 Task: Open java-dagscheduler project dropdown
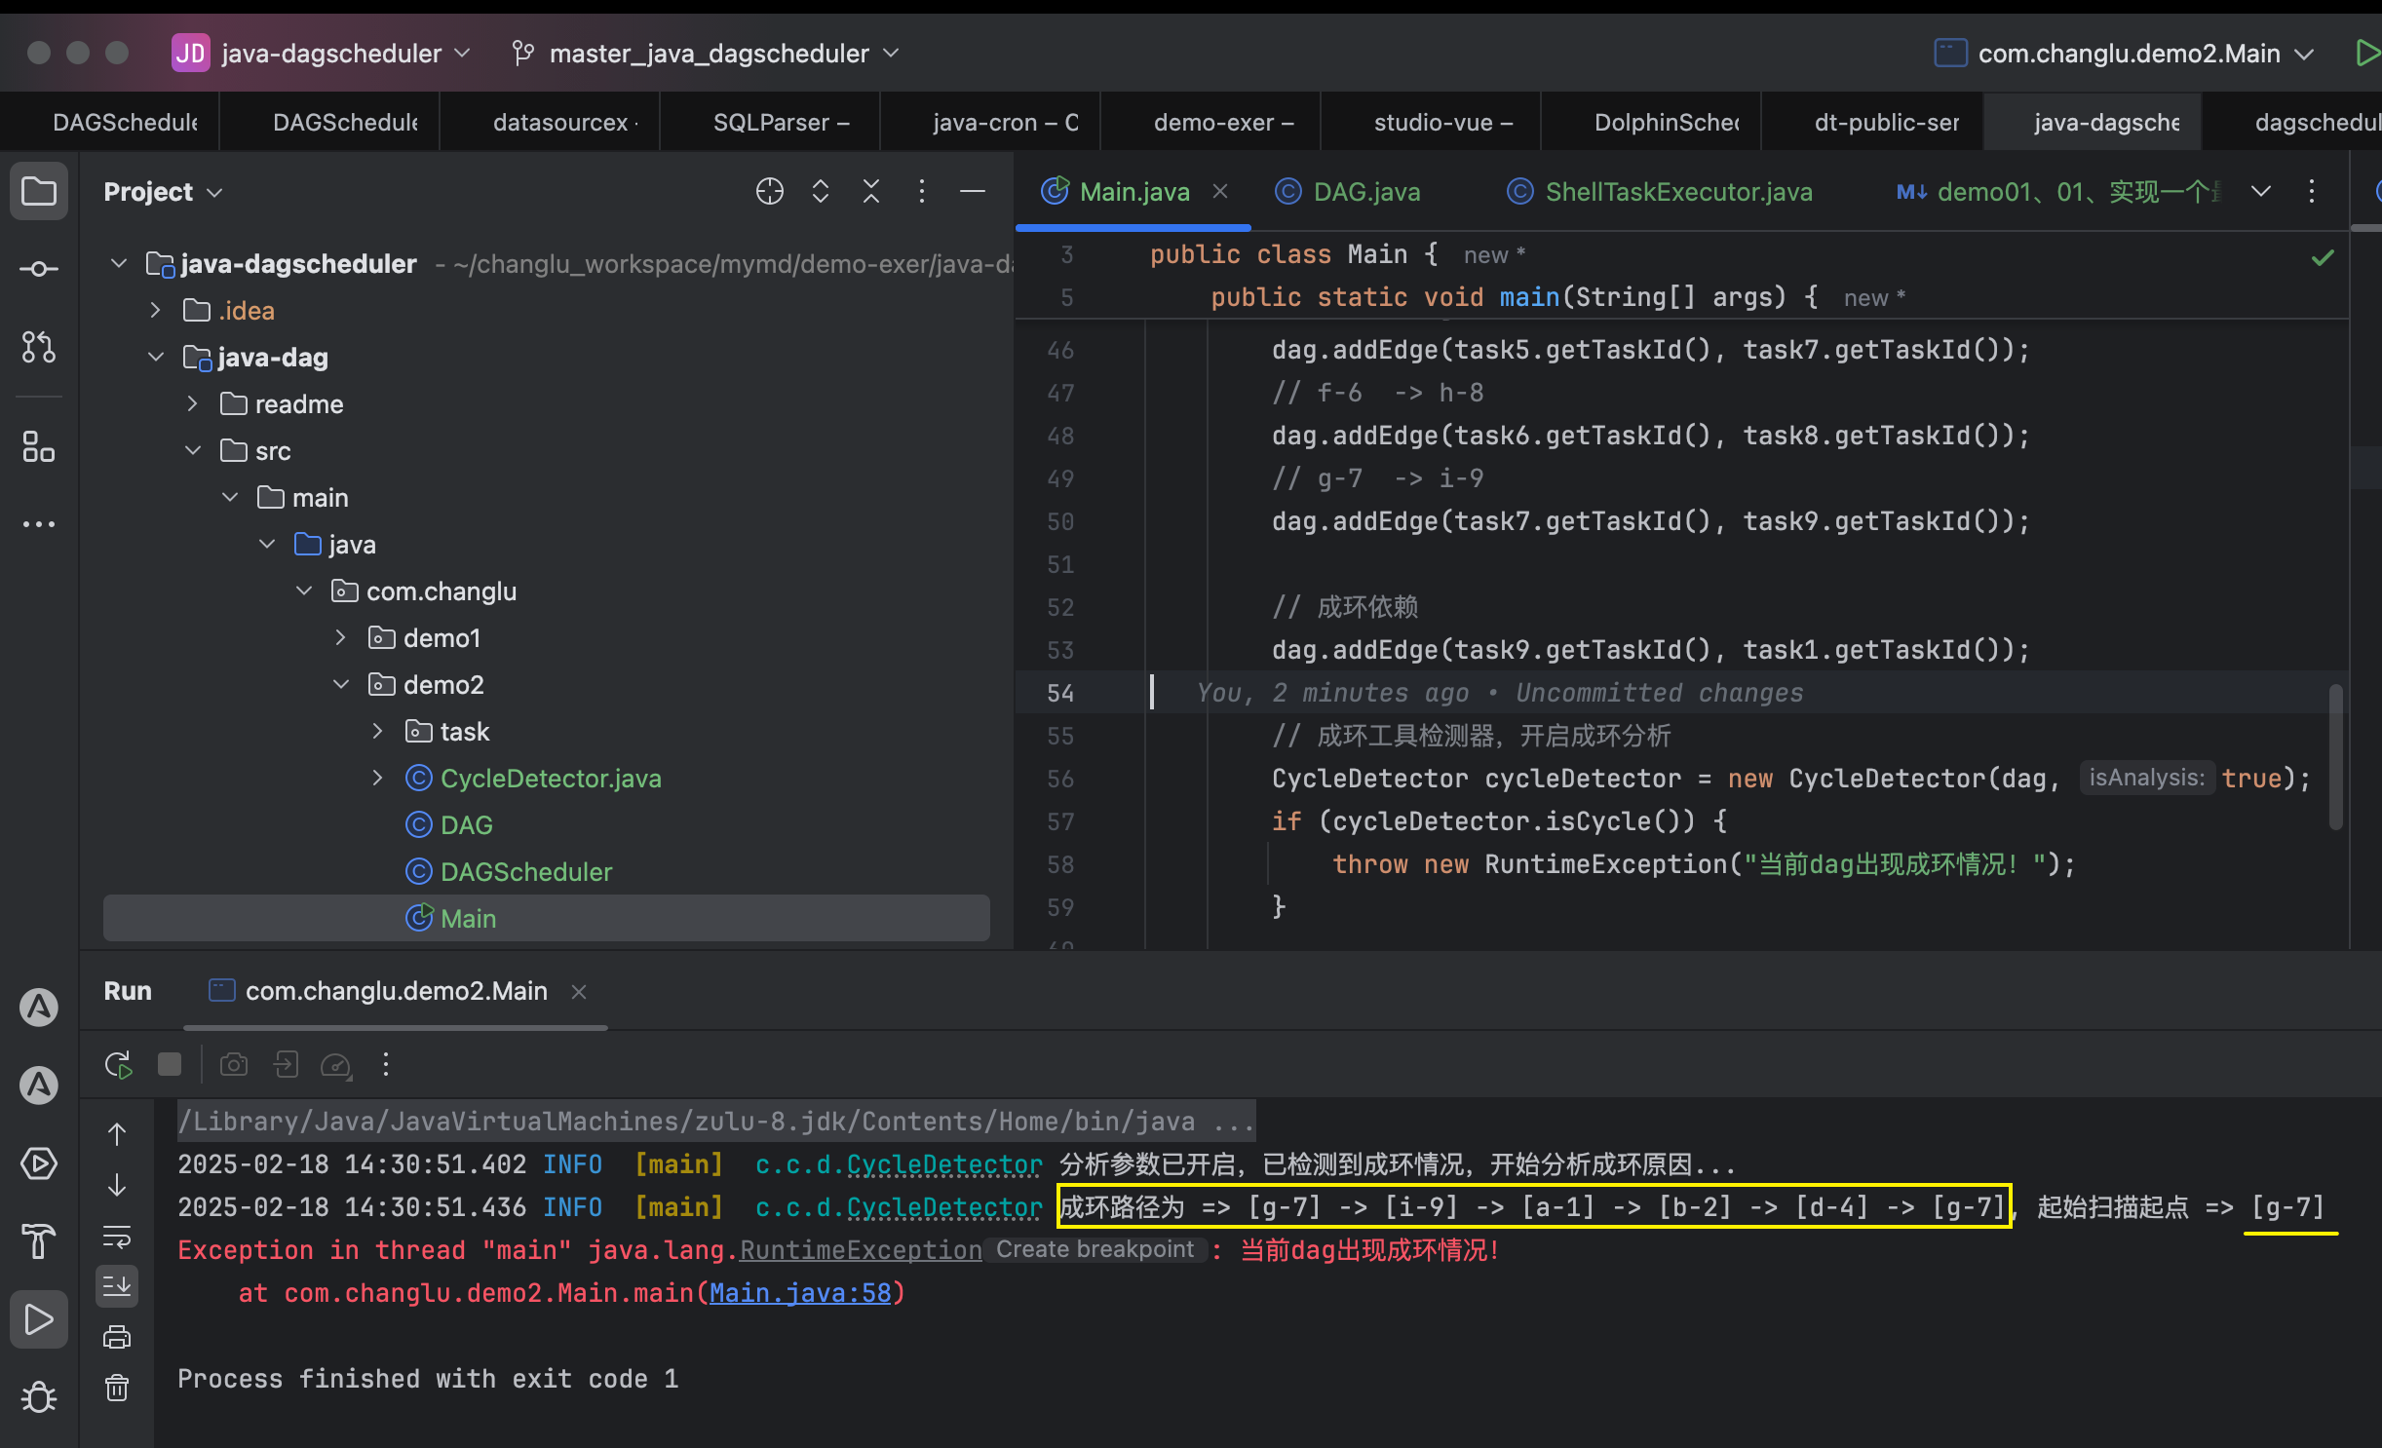[322, 53]
